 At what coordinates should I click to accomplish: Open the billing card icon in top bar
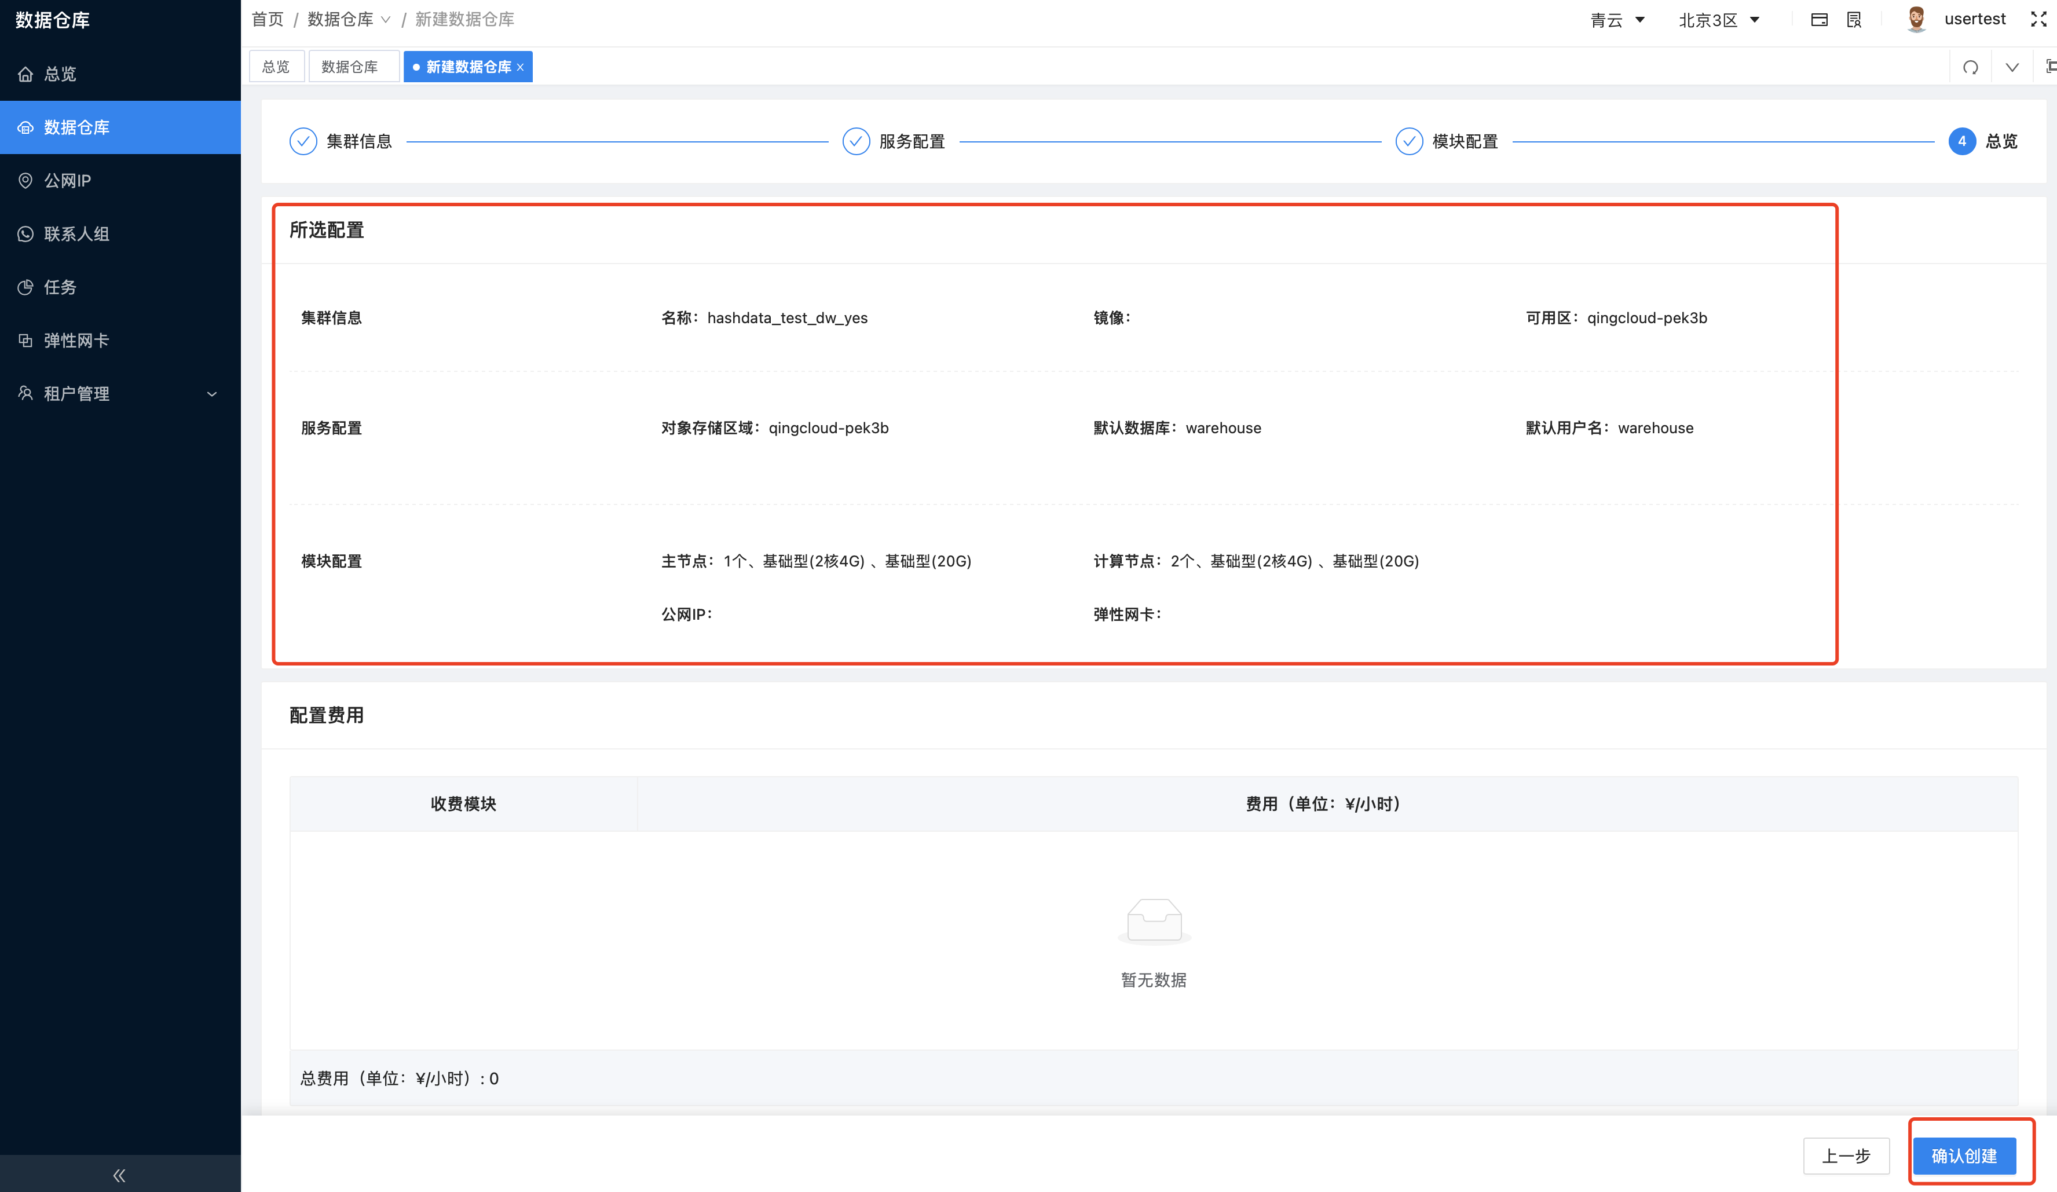pos(1820,19)
